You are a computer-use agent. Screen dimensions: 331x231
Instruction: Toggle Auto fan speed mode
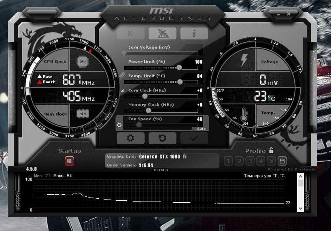pyautogui.click(x=201, y=129)
